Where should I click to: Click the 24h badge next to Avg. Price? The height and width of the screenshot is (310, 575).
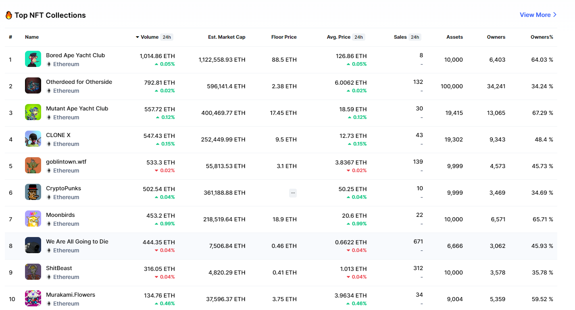(358, 37)
